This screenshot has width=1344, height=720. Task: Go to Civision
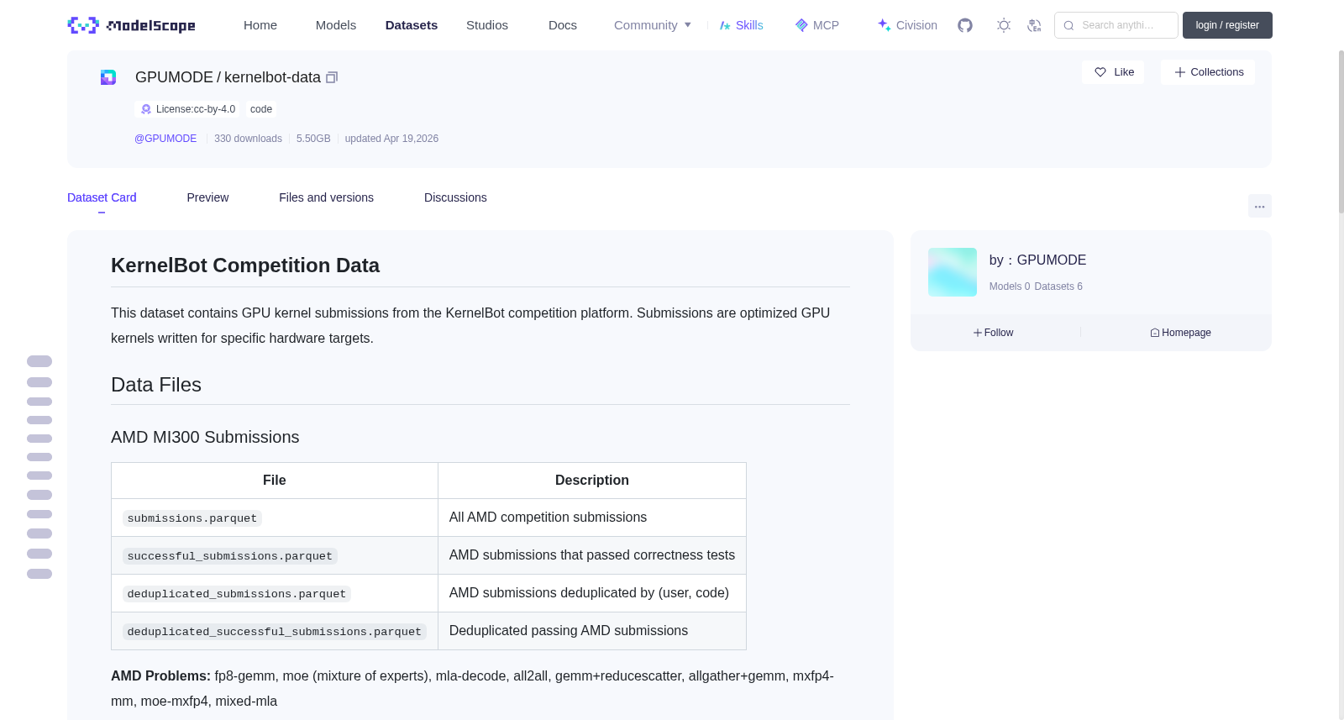coord(907,25)
